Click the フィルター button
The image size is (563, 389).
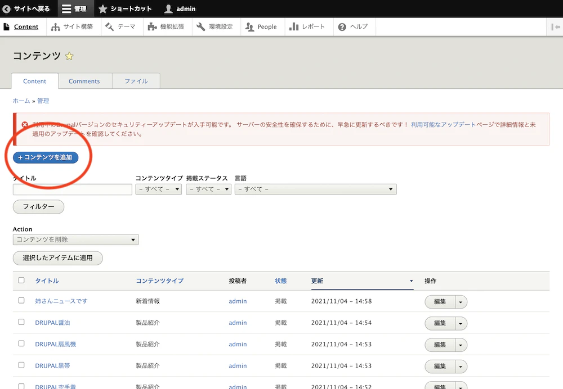[x=38, y=207]
